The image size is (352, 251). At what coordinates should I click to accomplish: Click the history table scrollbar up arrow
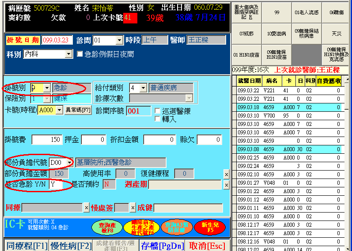347,81
